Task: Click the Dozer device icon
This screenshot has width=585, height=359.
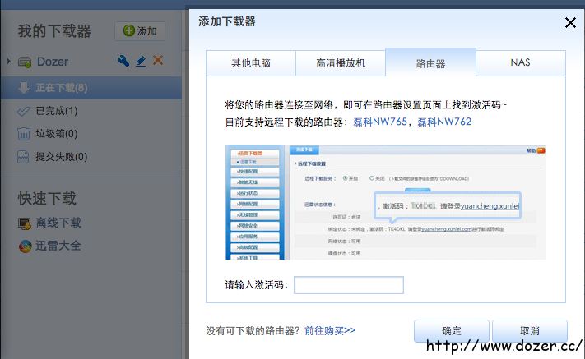Action: [x=25, y=62]
